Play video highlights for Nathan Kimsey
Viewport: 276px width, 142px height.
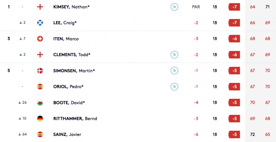(174, 7)
